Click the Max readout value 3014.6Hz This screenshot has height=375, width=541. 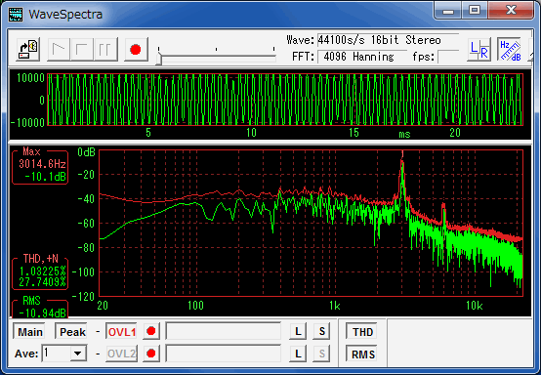click(x=42, y=164)
